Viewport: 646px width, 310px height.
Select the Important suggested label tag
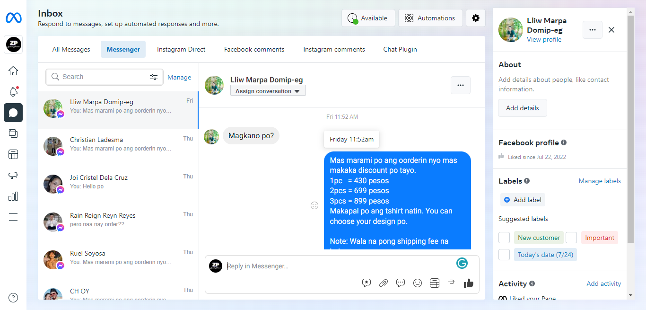[600, 238]
